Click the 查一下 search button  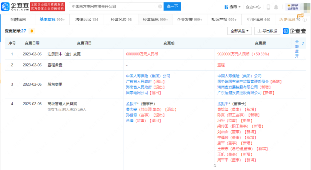pos(172,7)
